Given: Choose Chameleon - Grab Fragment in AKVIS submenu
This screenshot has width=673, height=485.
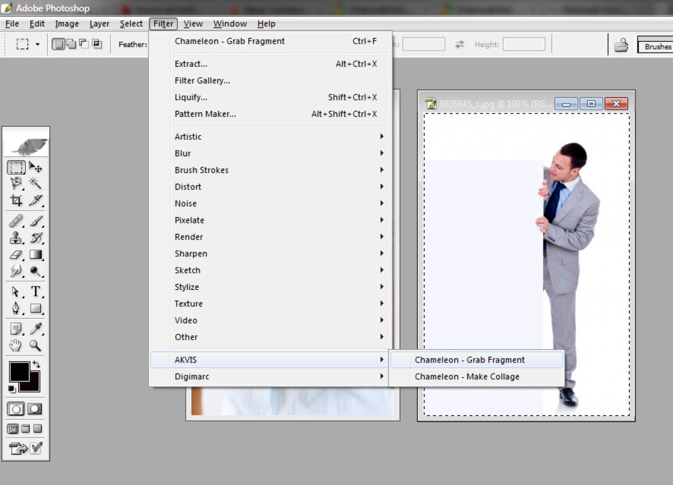Looking at the screenshot, I should 476,360.
